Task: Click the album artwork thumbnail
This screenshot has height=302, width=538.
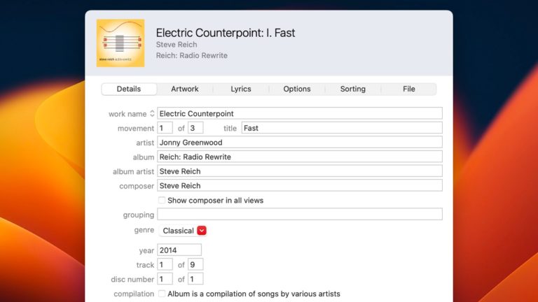Action: pos(120,43)
